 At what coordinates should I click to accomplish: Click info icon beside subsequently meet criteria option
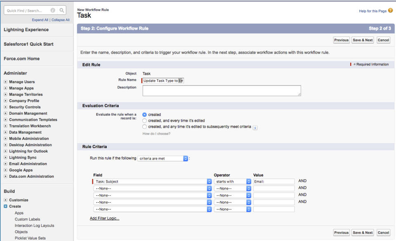pyautogui.click(x=255, y=127)
